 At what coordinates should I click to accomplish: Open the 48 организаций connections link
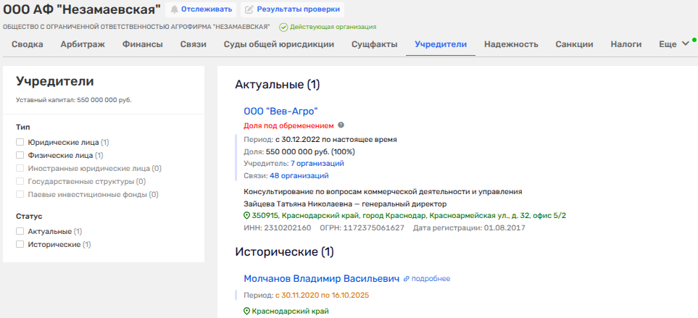click(x=299, y=176)
